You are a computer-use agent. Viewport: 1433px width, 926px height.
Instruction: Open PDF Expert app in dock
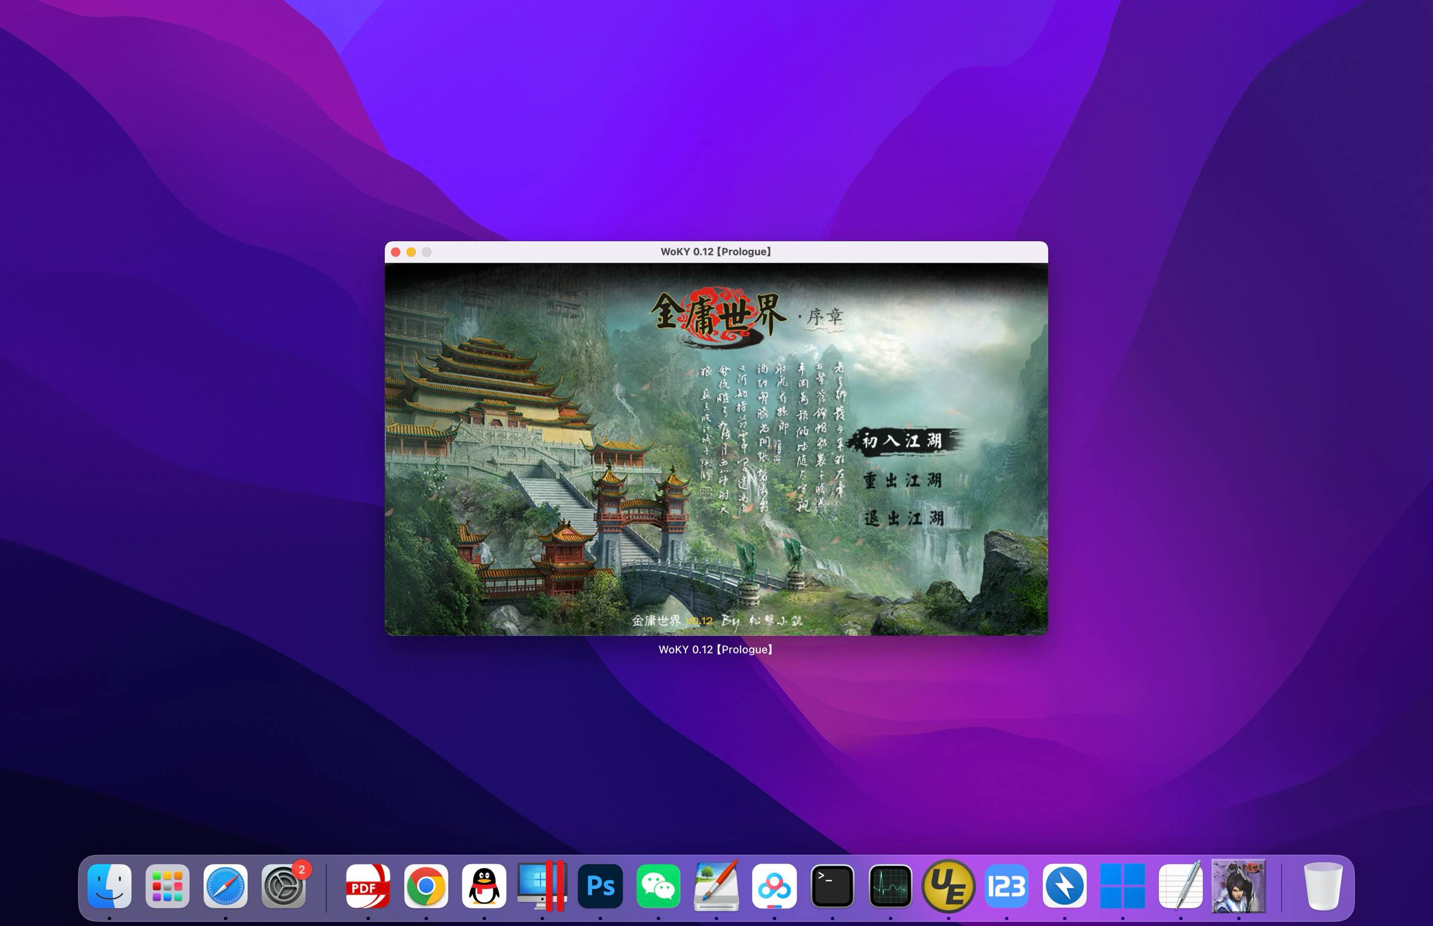[368, 886]
